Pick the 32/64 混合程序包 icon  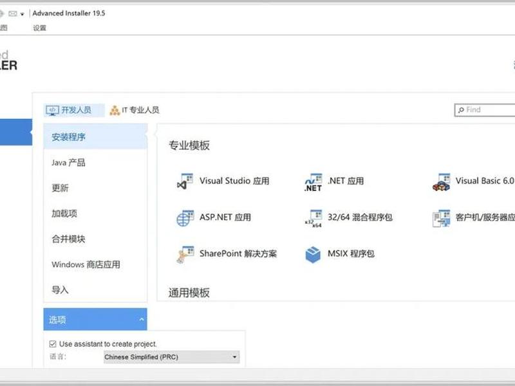click(314, 219)
